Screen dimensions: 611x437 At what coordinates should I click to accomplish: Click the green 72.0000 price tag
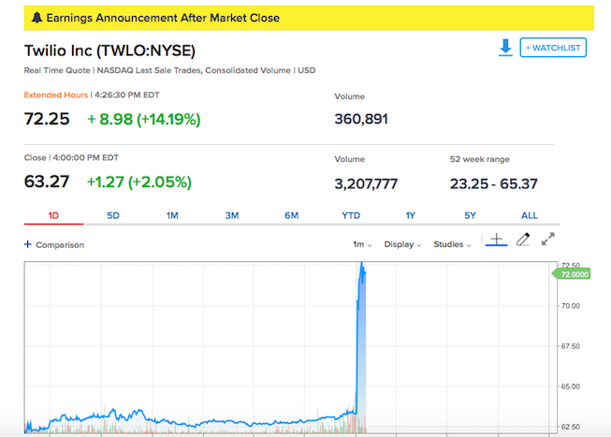[x=572, y=274]
